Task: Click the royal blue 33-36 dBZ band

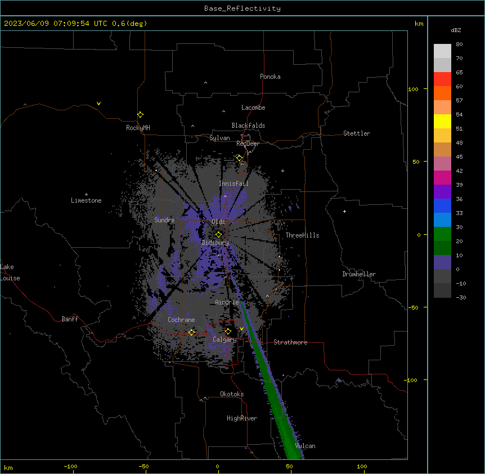Action: pyautogui.click(x=442, y=205)
